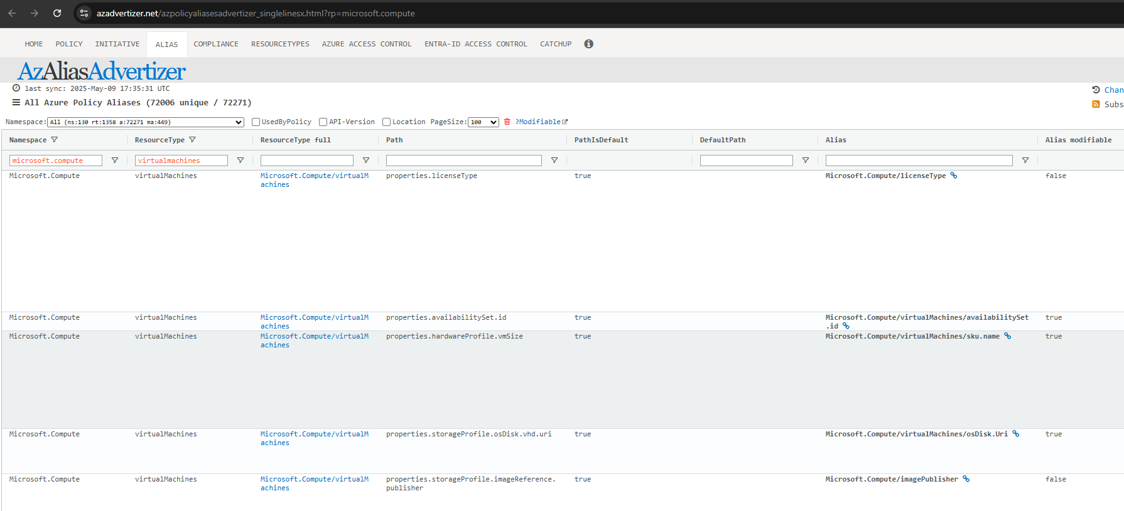
Task: Open ResourceType full link in licenseType row
Action: click(x=315, y=180)
